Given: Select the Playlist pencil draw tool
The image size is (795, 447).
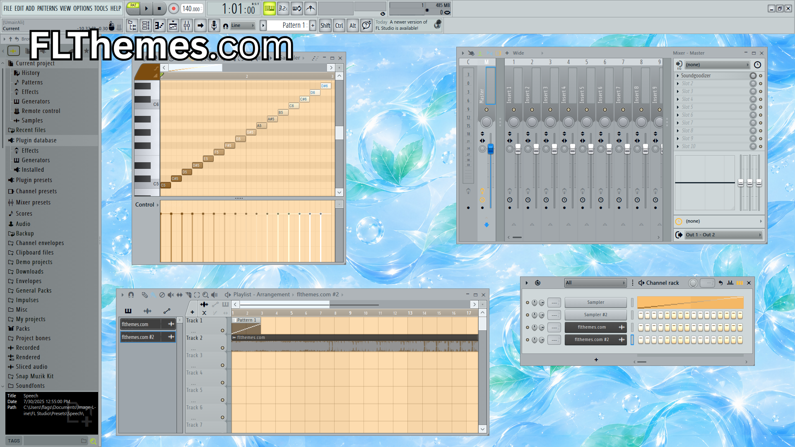Looking at the screenshot, I should [x=144, y=295].
